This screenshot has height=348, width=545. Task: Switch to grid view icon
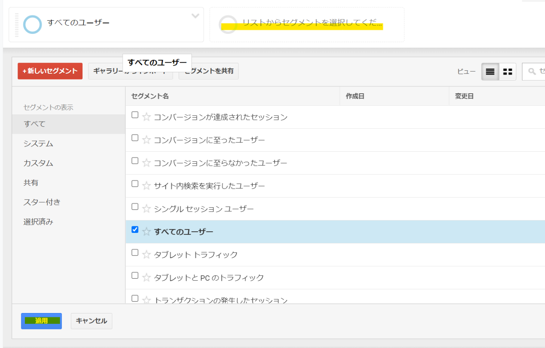pos(508,72)
